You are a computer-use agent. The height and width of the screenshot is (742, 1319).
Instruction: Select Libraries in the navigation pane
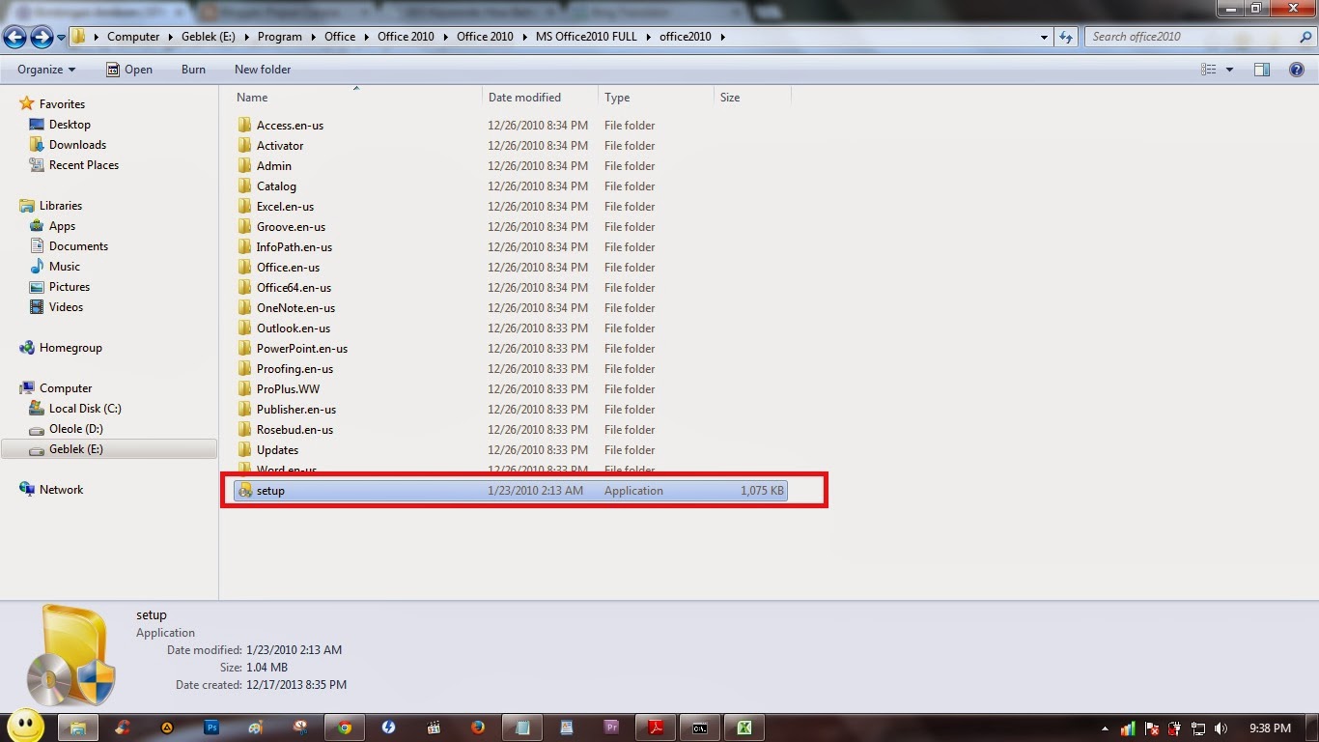(60, 206)
